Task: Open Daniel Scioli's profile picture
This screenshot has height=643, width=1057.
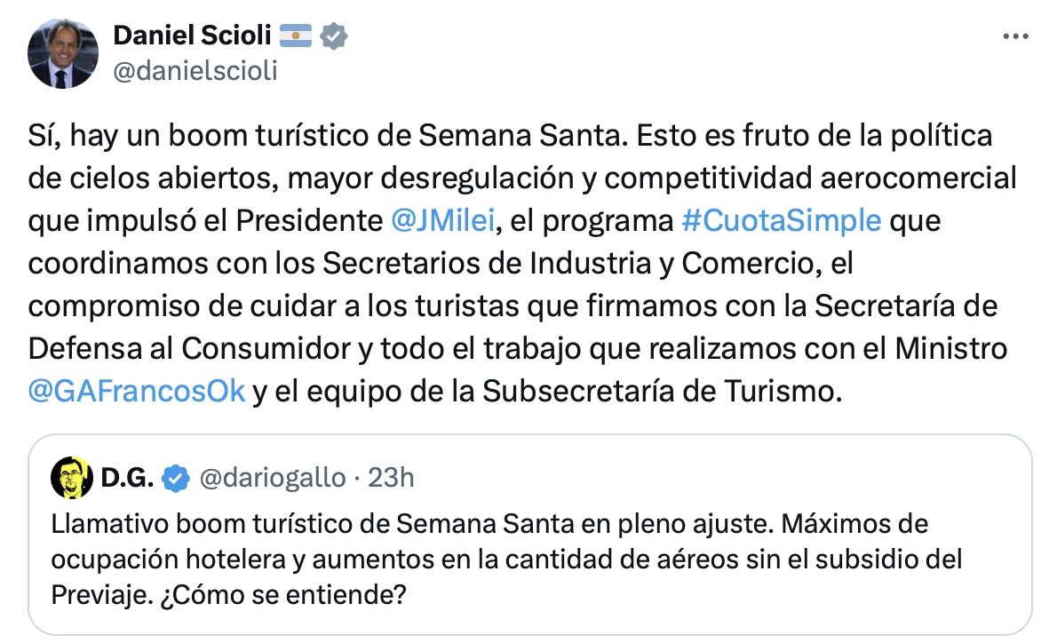Action: click(x=61, y=55)
